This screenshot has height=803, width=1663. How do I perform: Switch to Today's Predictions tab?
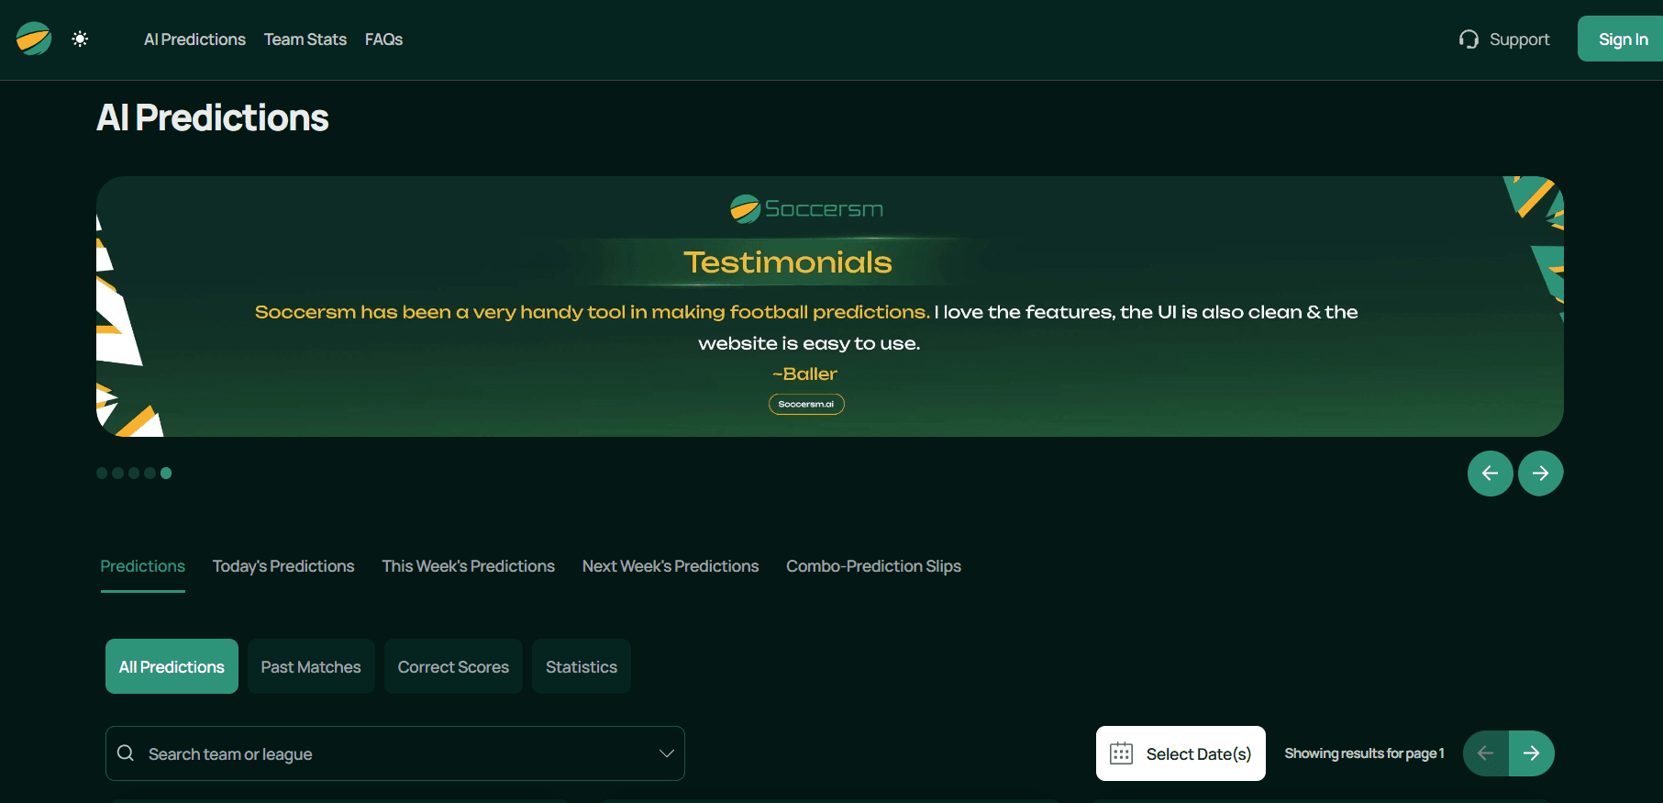point(283,566)
